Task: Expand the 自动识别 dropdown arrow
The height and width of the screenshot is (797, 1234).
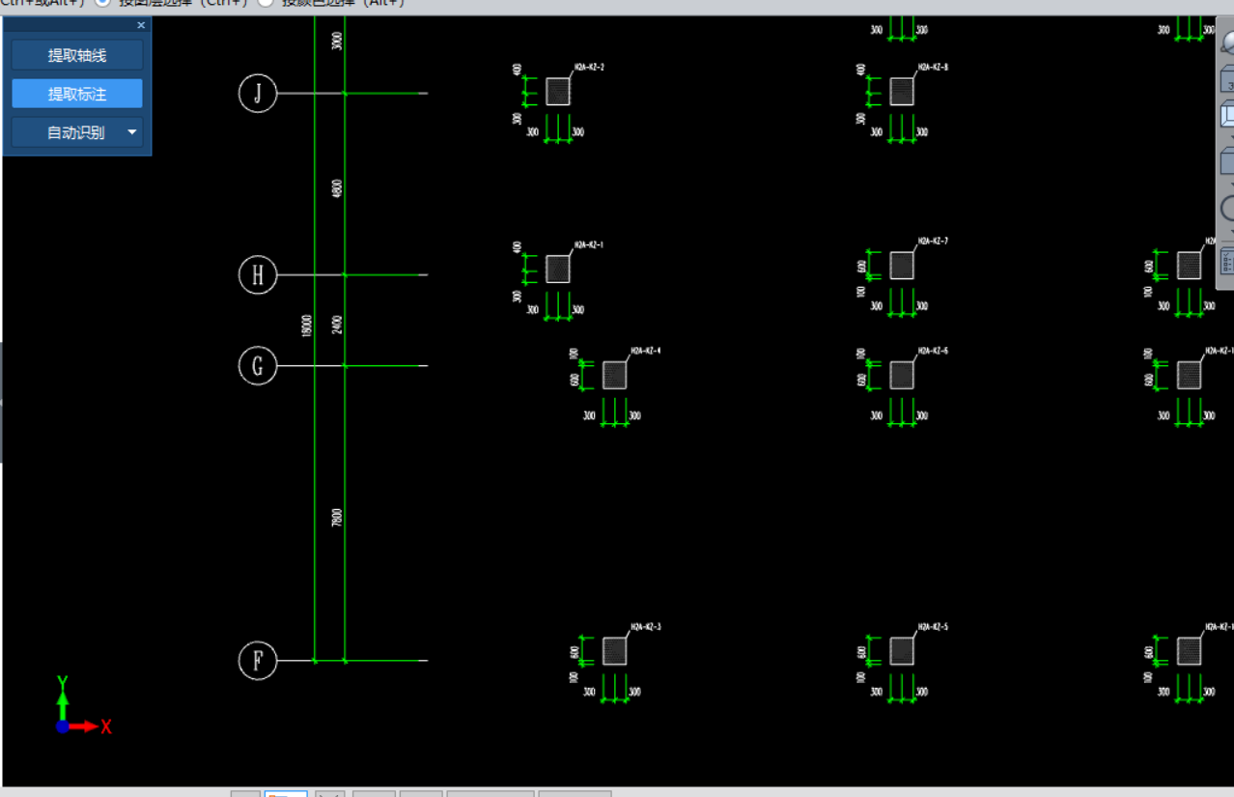Action: [x=132, y=132]
